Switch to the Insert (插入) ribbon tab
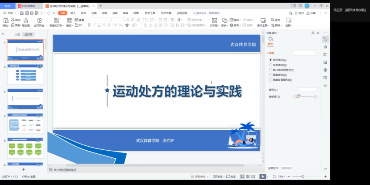The width and height of the screenshot is (370, 185). [73, 13]
